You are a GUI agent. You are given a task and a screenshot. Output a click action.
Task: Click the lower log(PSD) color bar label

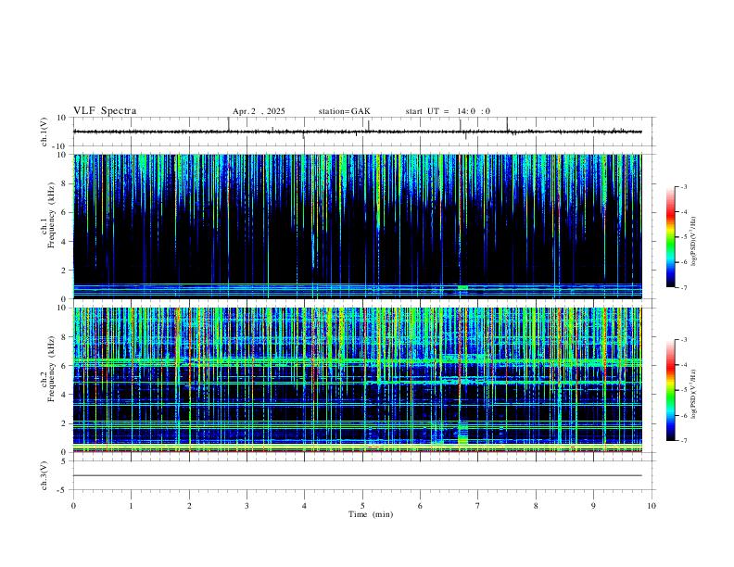click(693, 394)
